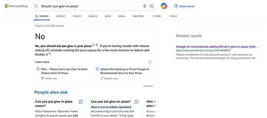Click citation 1 after 'in your pizza'
Image resolution: width=267 pixels, height=118 pixels.
click(x=93, y=45)
